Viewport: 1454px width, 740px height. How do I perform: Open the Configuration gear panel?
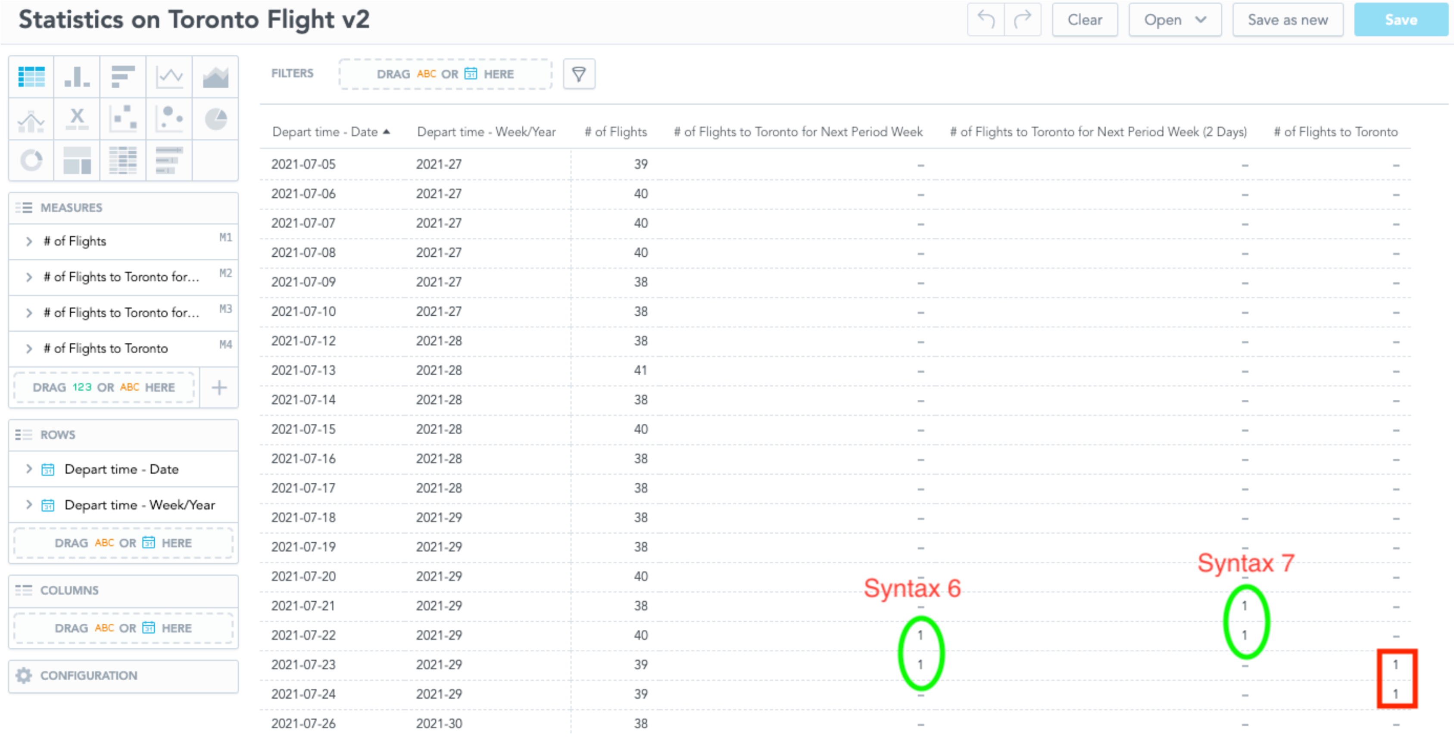(123, 676)
